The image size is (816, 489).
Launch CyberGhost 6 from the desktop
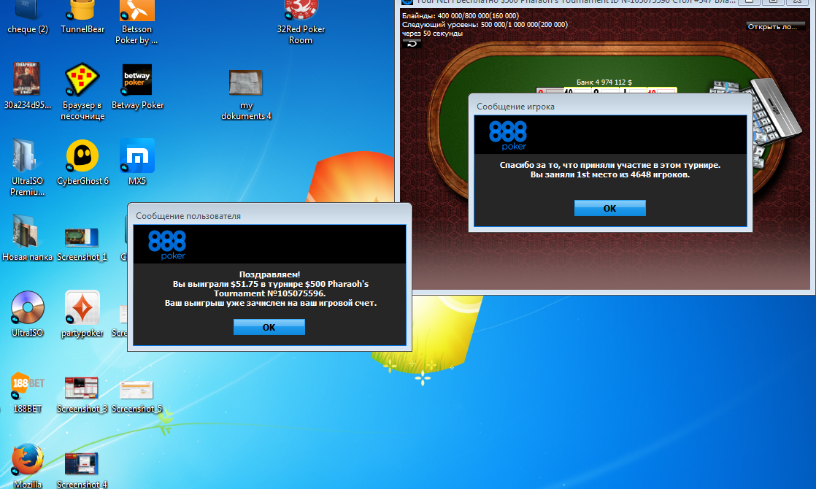pyautogui.click(x=82, y=162)
